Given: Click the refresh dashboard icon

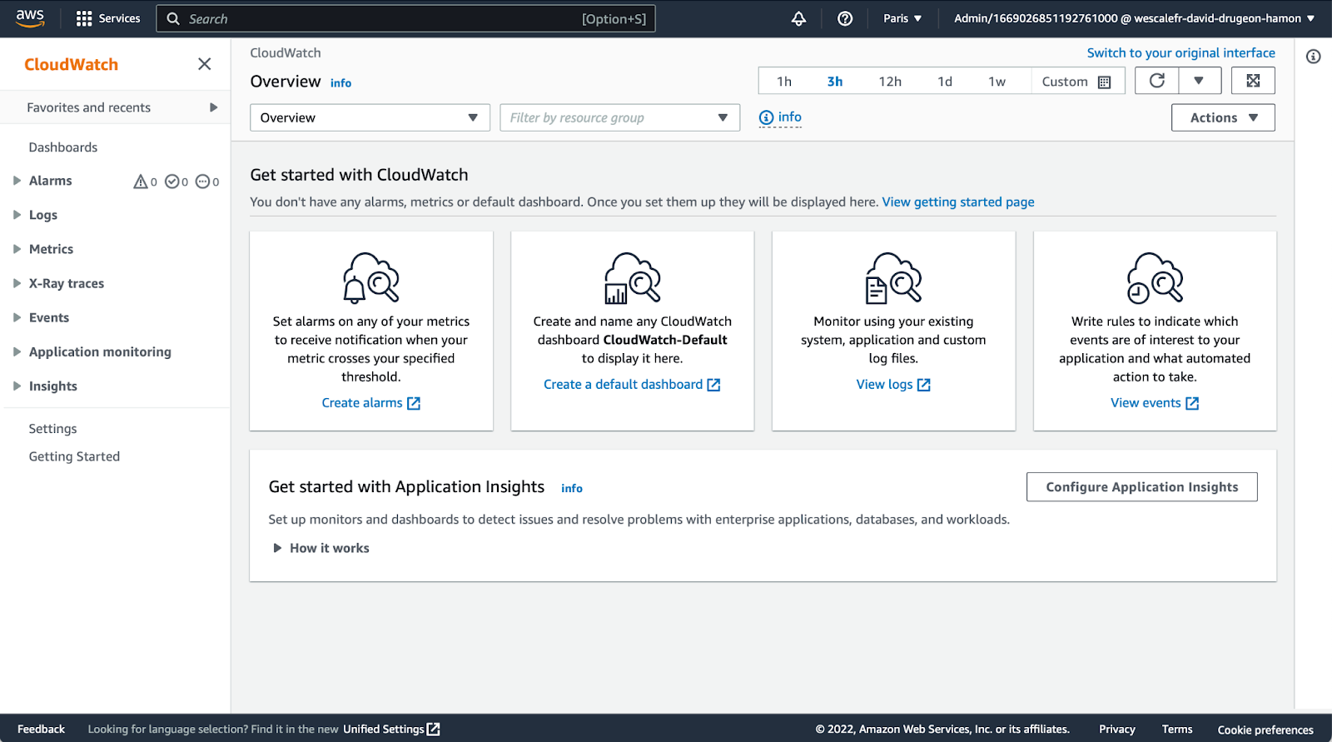Looking at the screenshot, I should click(1157, 81).
